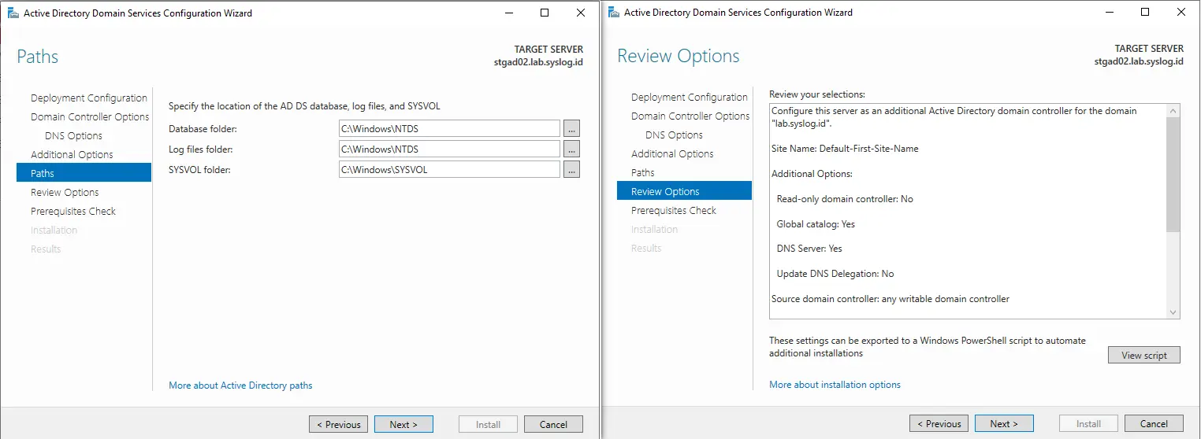Browse for the Database folder location

[571, 128]
